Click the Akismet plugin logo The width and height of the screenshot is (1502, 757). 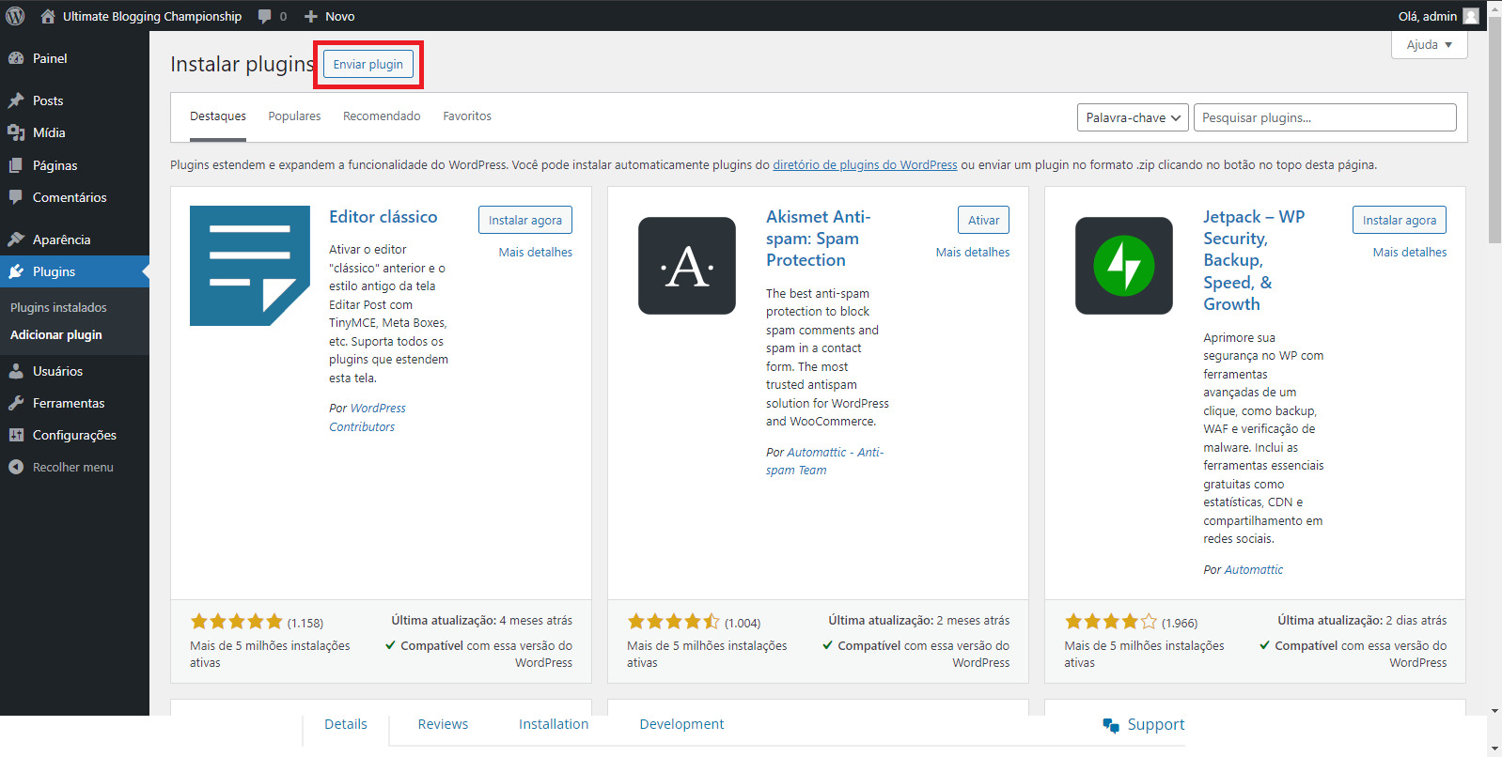687,266
